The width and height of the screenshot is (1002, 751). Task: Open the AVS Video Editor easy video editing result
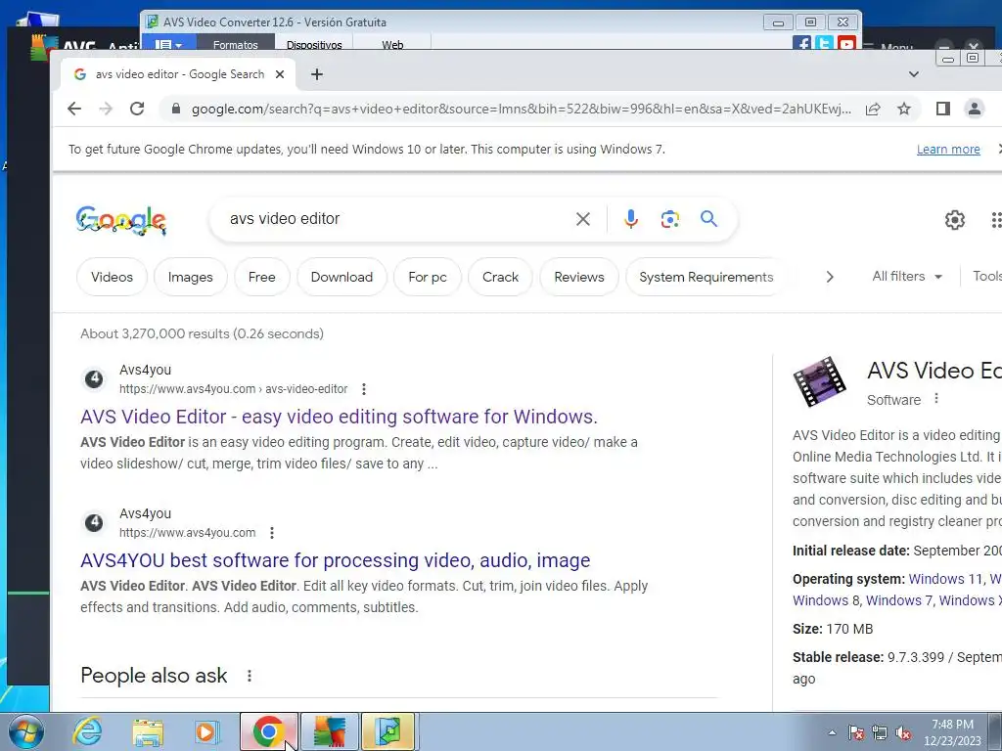[x=339, y=417]
